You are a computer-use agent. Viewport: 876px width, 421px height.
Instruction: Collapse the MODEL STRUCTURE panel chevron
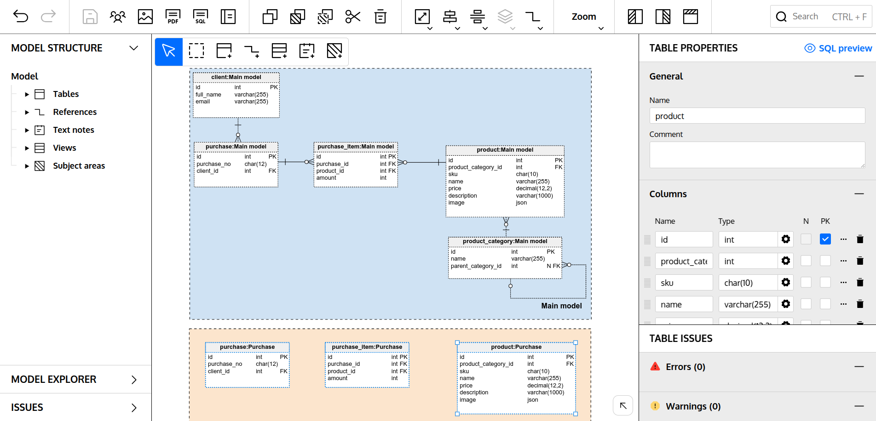click(134, 48)
